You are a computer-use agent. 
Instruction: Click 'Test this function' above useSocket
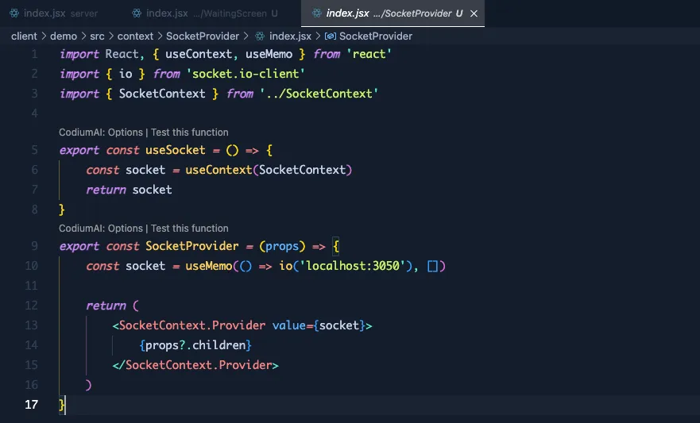click(x=189, y=133)
